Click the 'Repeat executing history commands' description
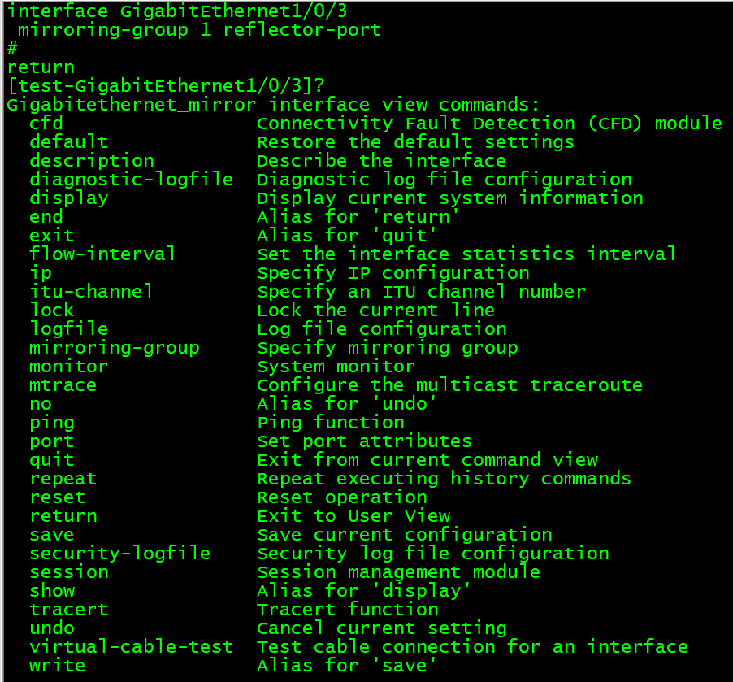 click(444, 479)
